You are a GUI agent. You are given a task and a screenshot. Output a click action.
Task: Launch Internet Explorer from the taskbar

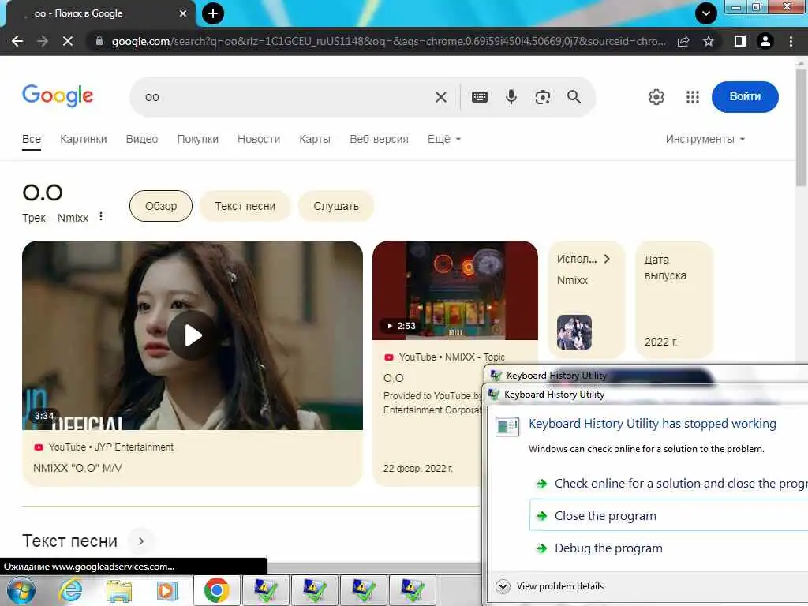point(70,590)
